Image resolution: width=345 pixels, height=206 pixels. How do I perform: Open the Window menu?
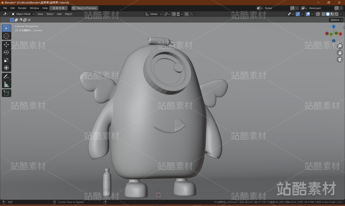(x=34, y=8)
